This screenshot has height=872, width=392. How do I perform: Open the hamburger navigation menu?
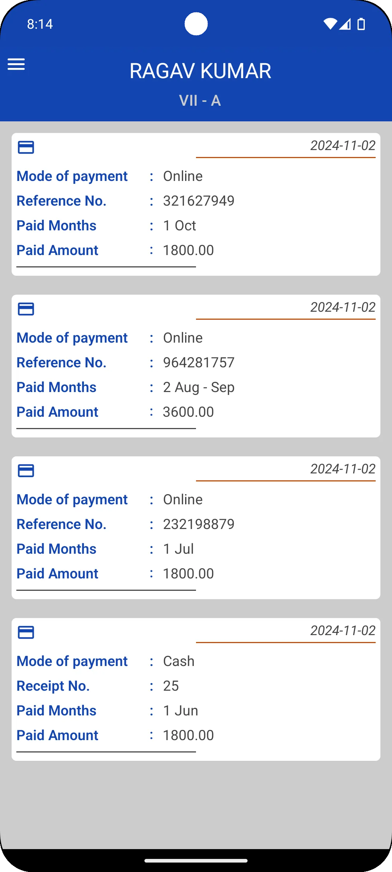(x=16, y=64)
